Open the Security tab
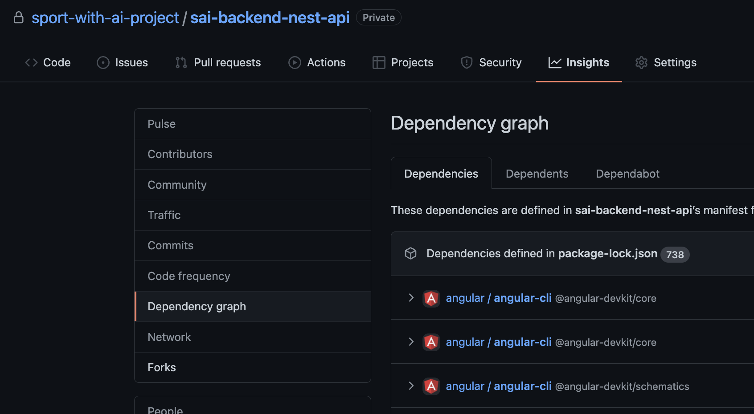 click(491, 62)
